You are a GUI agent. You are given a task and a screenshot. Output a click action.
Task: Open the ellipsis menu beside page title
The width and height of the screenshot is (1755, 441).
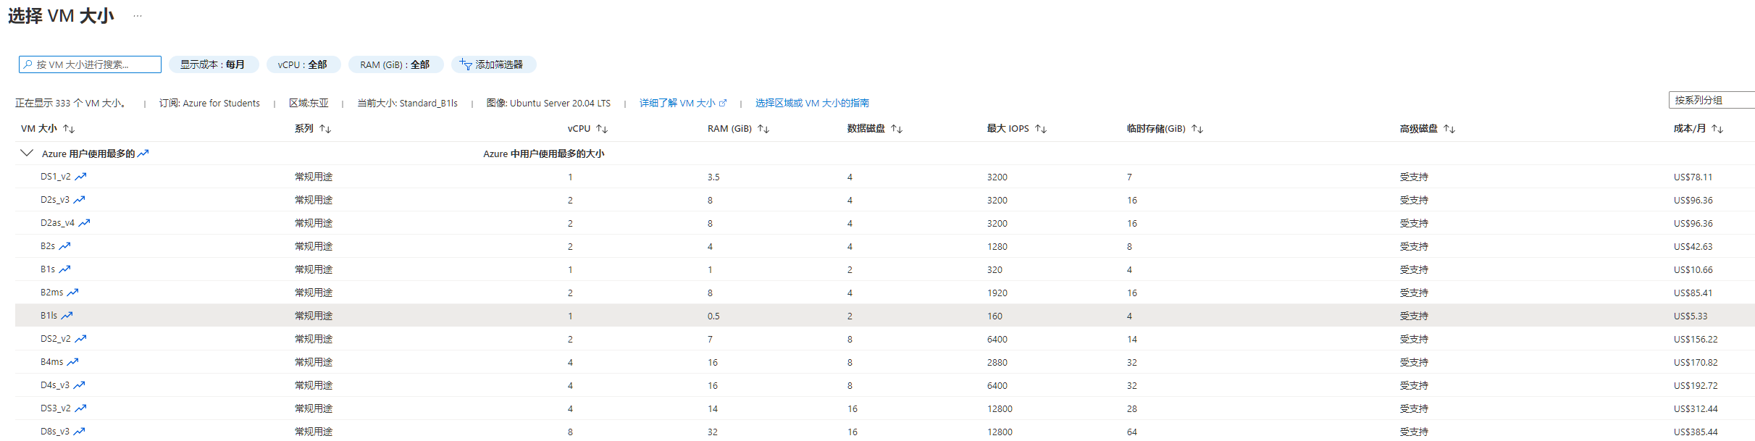tap(138, 15)
